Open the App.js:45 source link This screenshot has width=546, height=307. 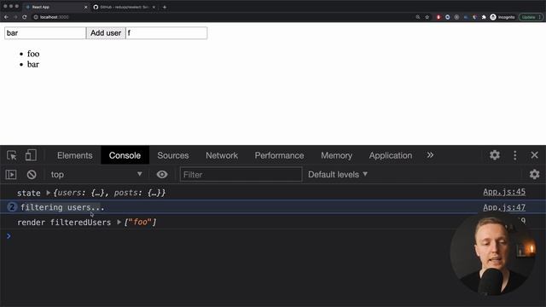click(504, 192)
